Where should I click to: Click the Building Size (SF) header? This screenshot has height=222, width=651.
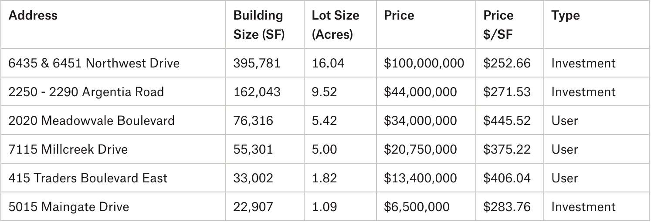point(259,25)
